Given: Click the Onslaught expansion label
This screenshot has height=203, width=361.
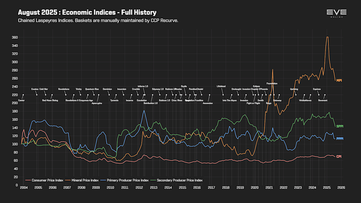Looking at the screenshot, I should [x=236, y=89].
